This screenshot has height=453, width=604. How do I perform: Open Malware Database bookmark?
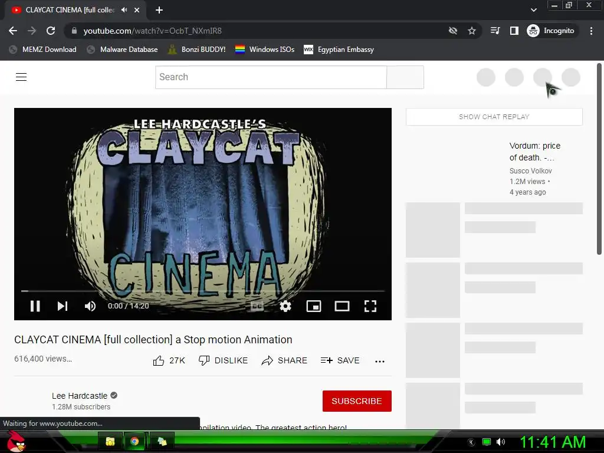[x=123, y=50]
